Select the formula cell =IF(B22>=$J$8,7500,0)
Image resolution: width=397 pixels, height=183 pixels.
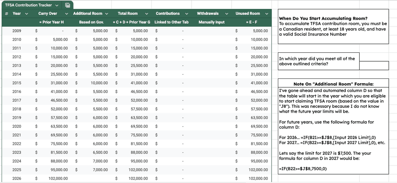[x=303, y=168]
